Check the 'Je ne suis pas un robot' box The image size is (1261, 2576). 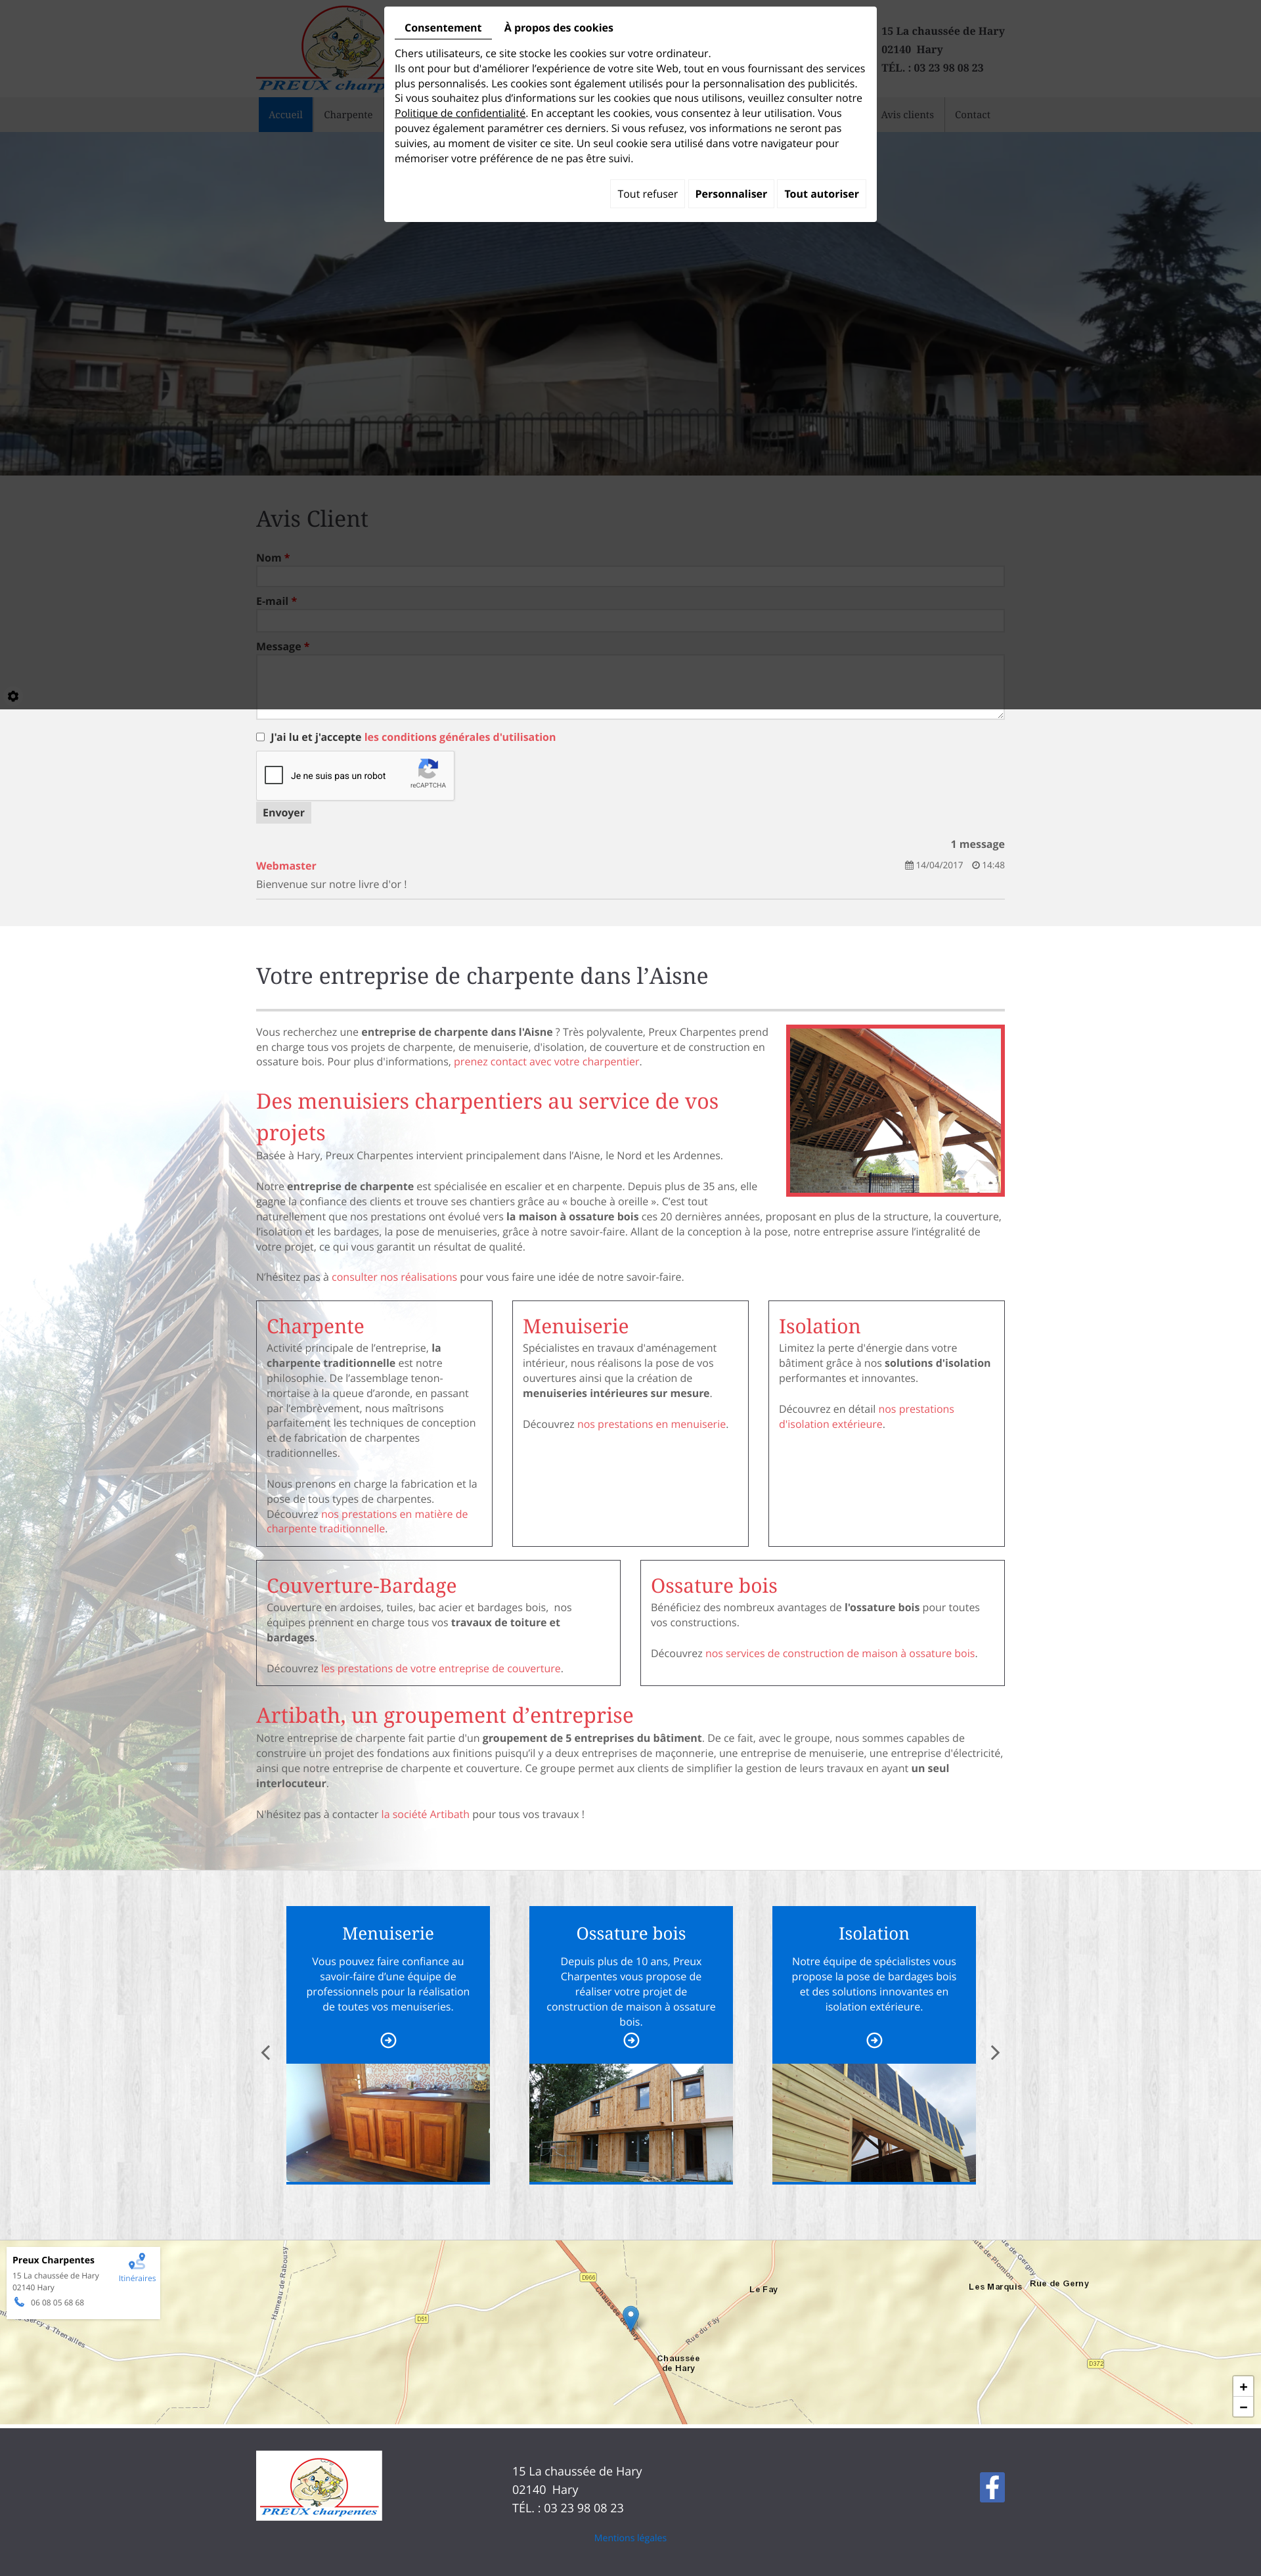pyautogui.click(x=274, y=775)
